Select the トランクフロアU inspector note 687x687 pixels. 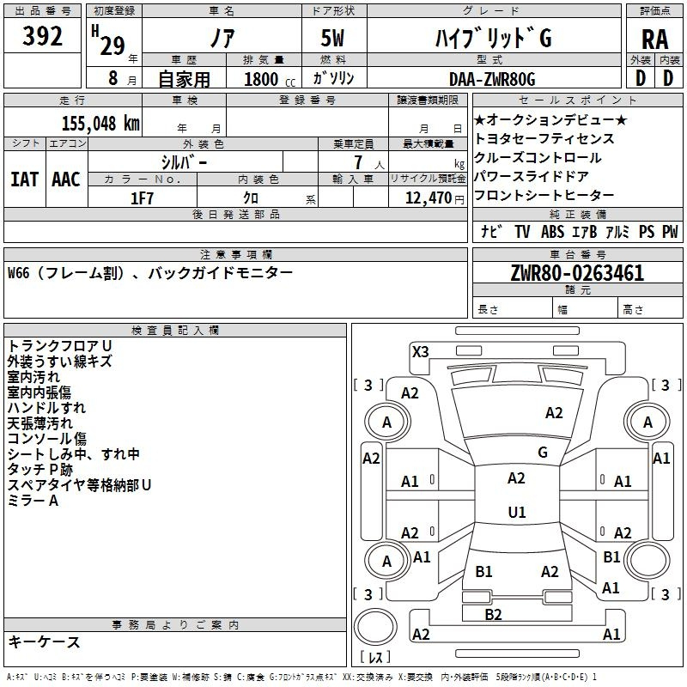(x=59, y=345)
